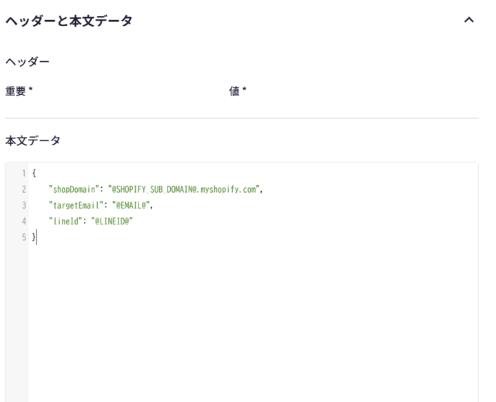Click the "shopDomain" key in the JSON
This screenshot has width=496, height=402.
click(x=74, y=189)
